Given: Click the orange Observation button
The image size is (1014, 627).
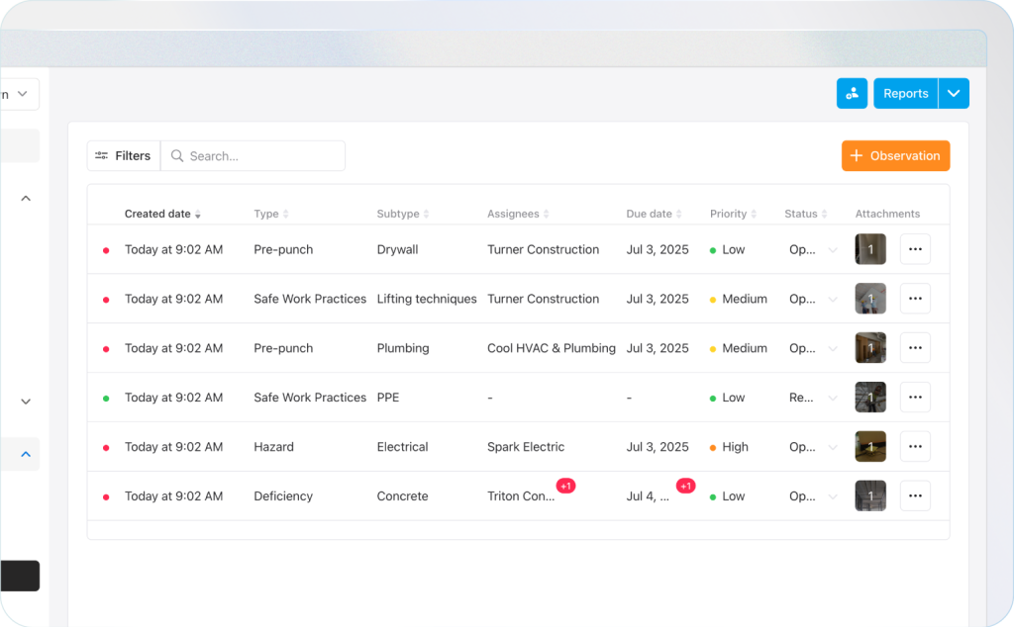Looking at the screenshot, I should pos(895,155).
